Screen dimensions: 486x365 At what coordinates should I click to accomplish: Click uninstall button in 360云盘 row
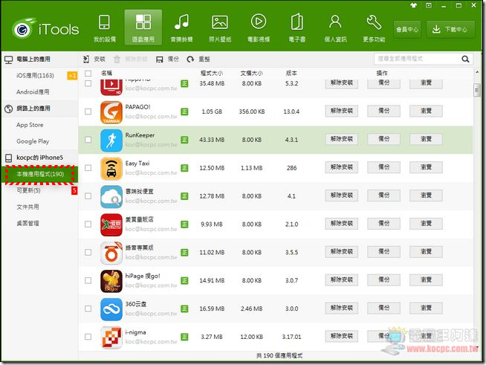342,309
